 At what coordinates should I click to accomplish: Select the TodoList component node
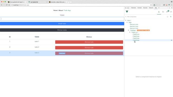click(x=135, y=32)
